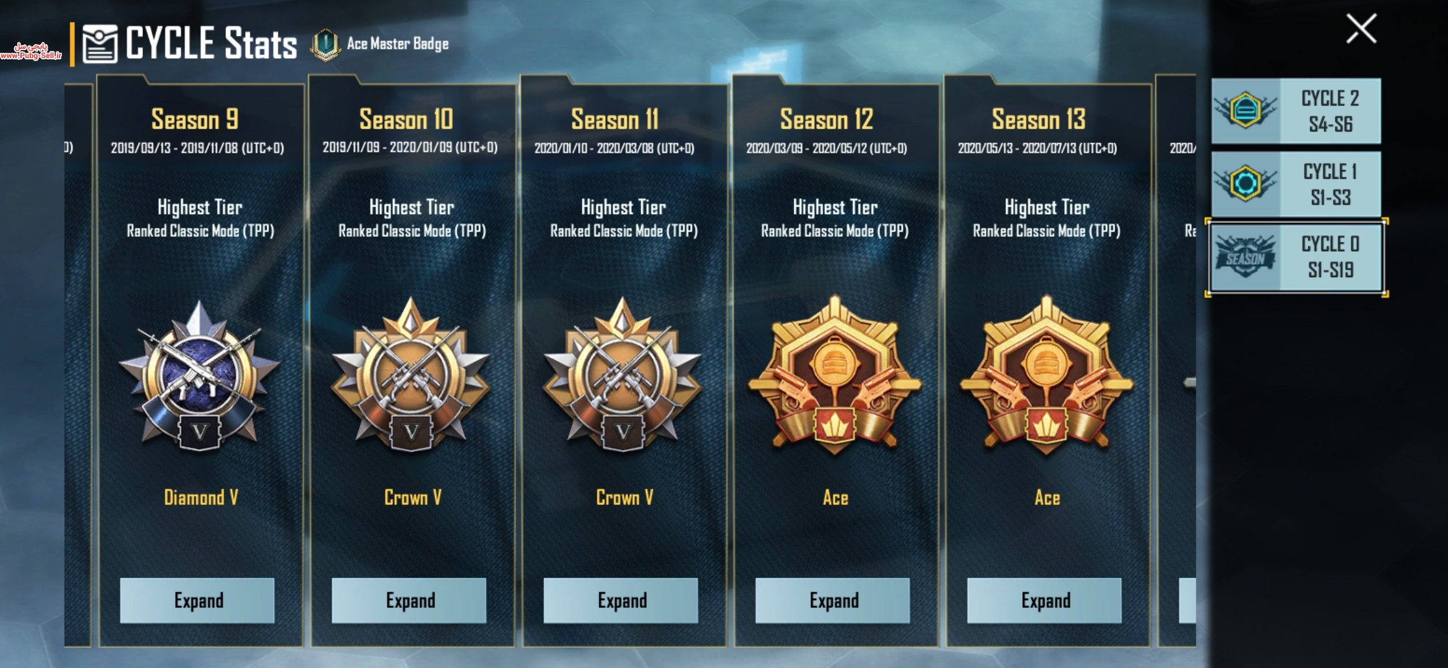Click the Season 12 Ace tier badge
1448x668 pixels.
835,375
